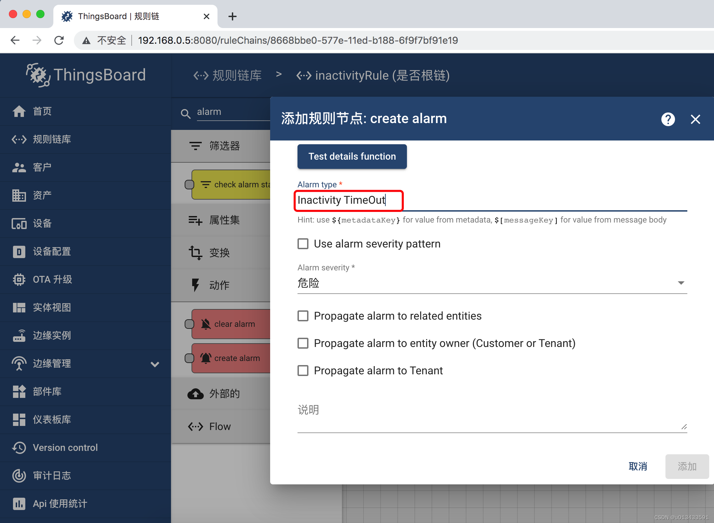Click the 筛选器 filter lines icon
This screenshot has height=523, width=714.
tap(196, 146)
